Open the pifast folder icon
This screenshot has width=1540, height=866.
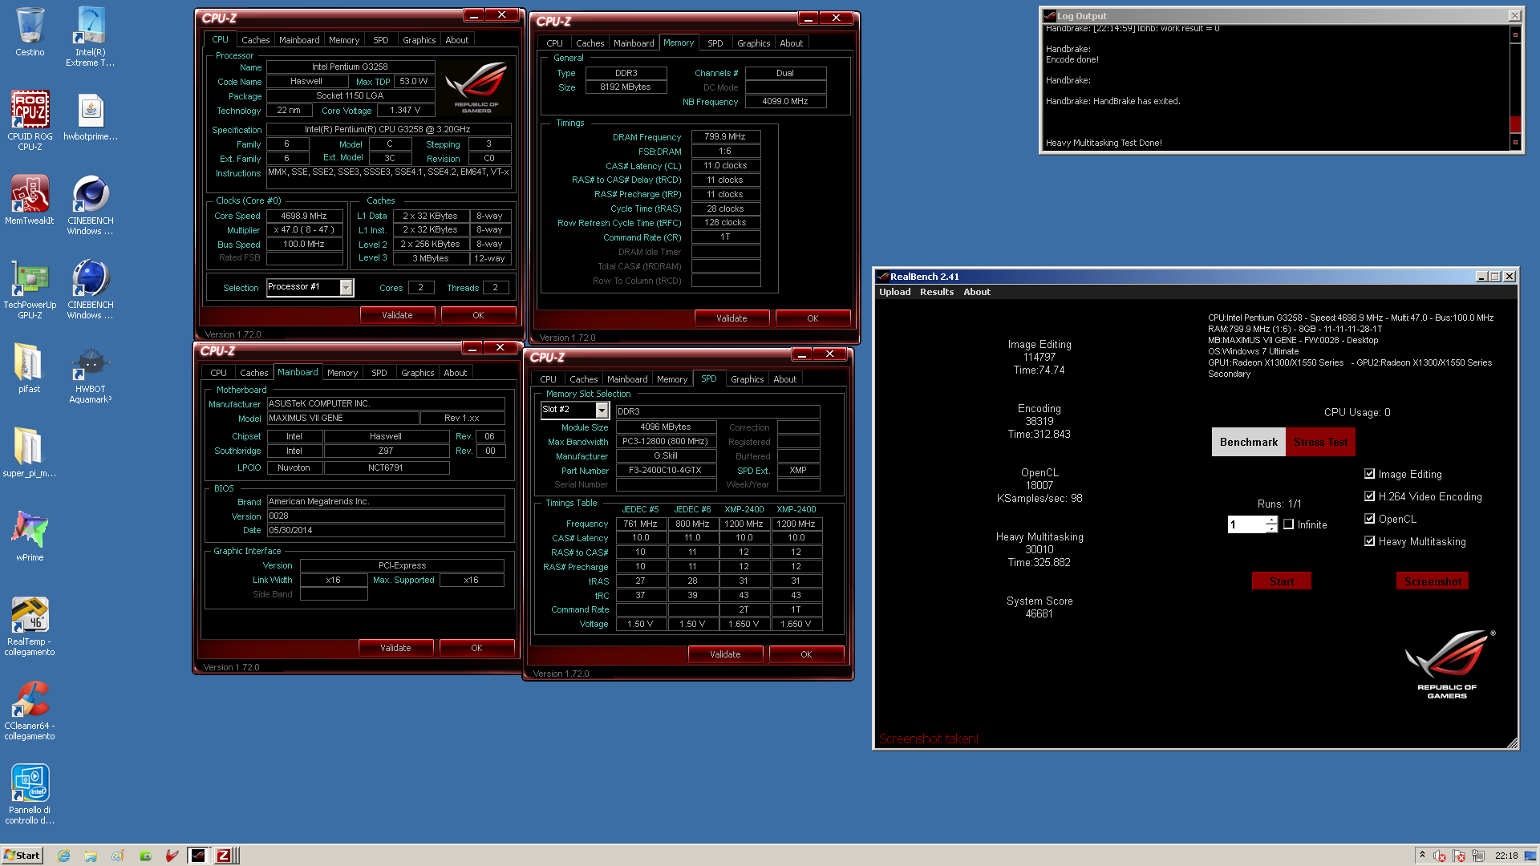click(30, 369)
